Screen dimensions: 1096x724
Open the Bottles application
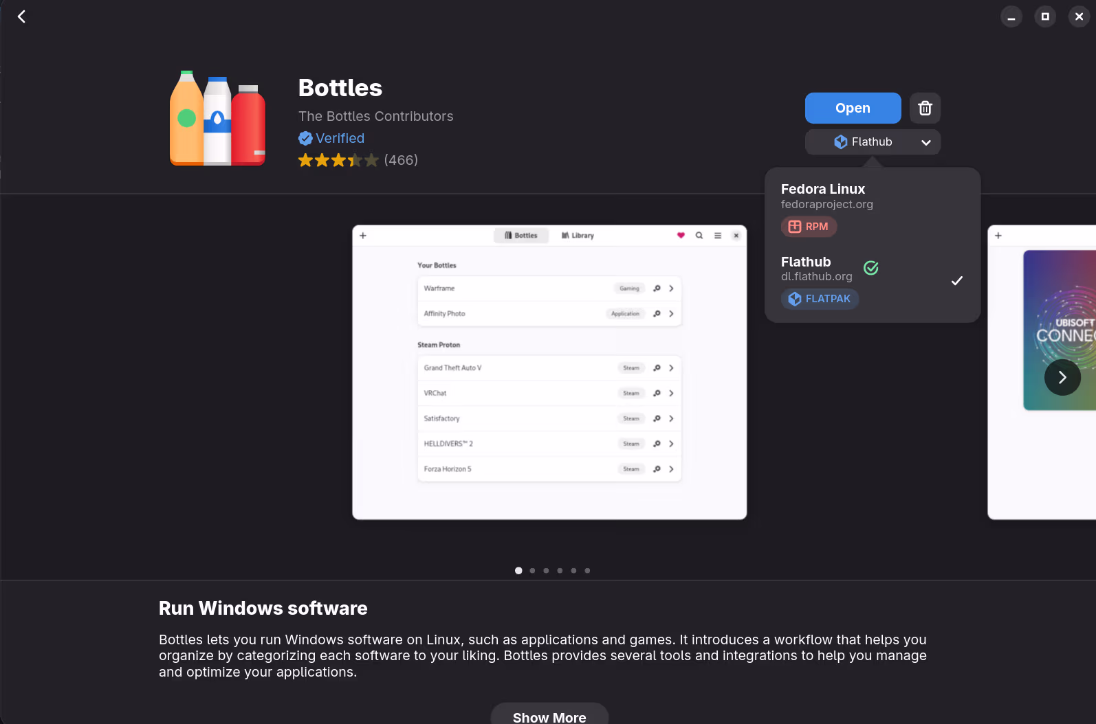[853, 108]
